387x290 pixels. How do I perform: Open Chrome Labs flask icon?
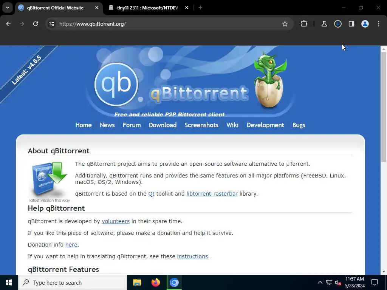click(x=324, y=24)
